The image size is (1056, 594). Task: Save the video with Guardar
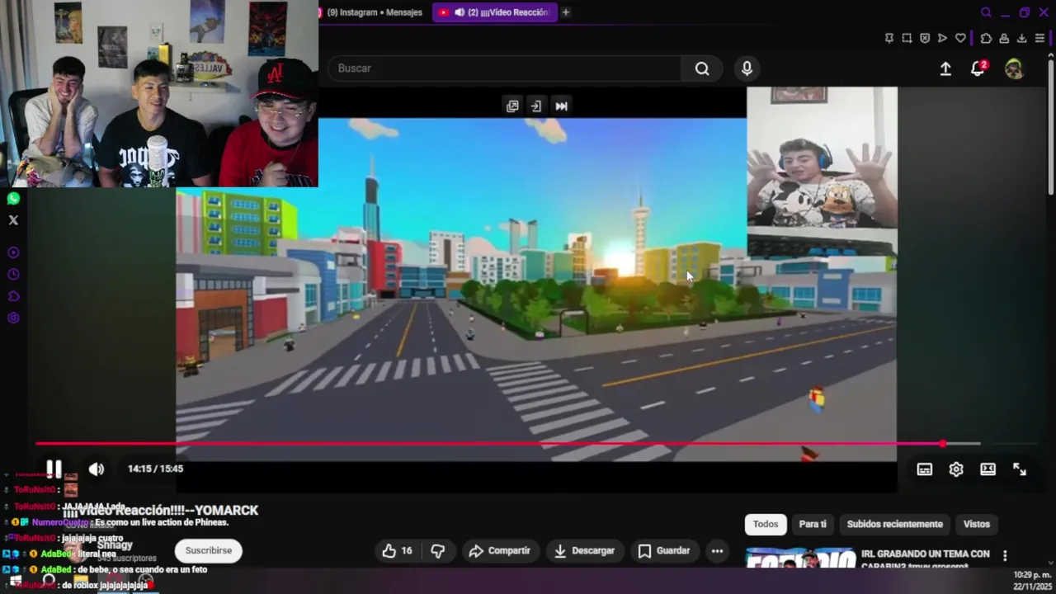pyautogui.click(x=664, y=550)
